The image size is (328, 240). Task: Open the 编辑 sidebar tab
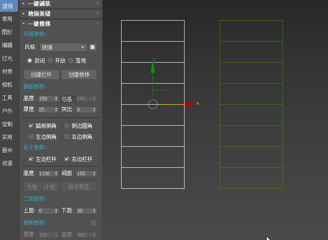(x=7, y=45)
